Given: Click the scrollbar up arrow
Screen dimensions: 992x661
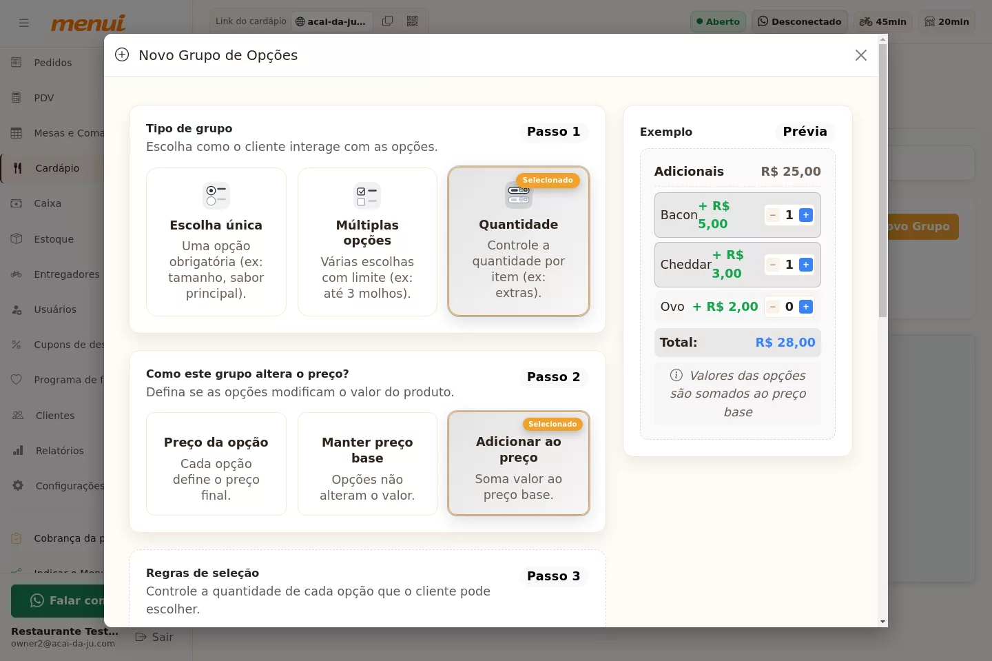Looking at the screenshot, I should (883, 39).
